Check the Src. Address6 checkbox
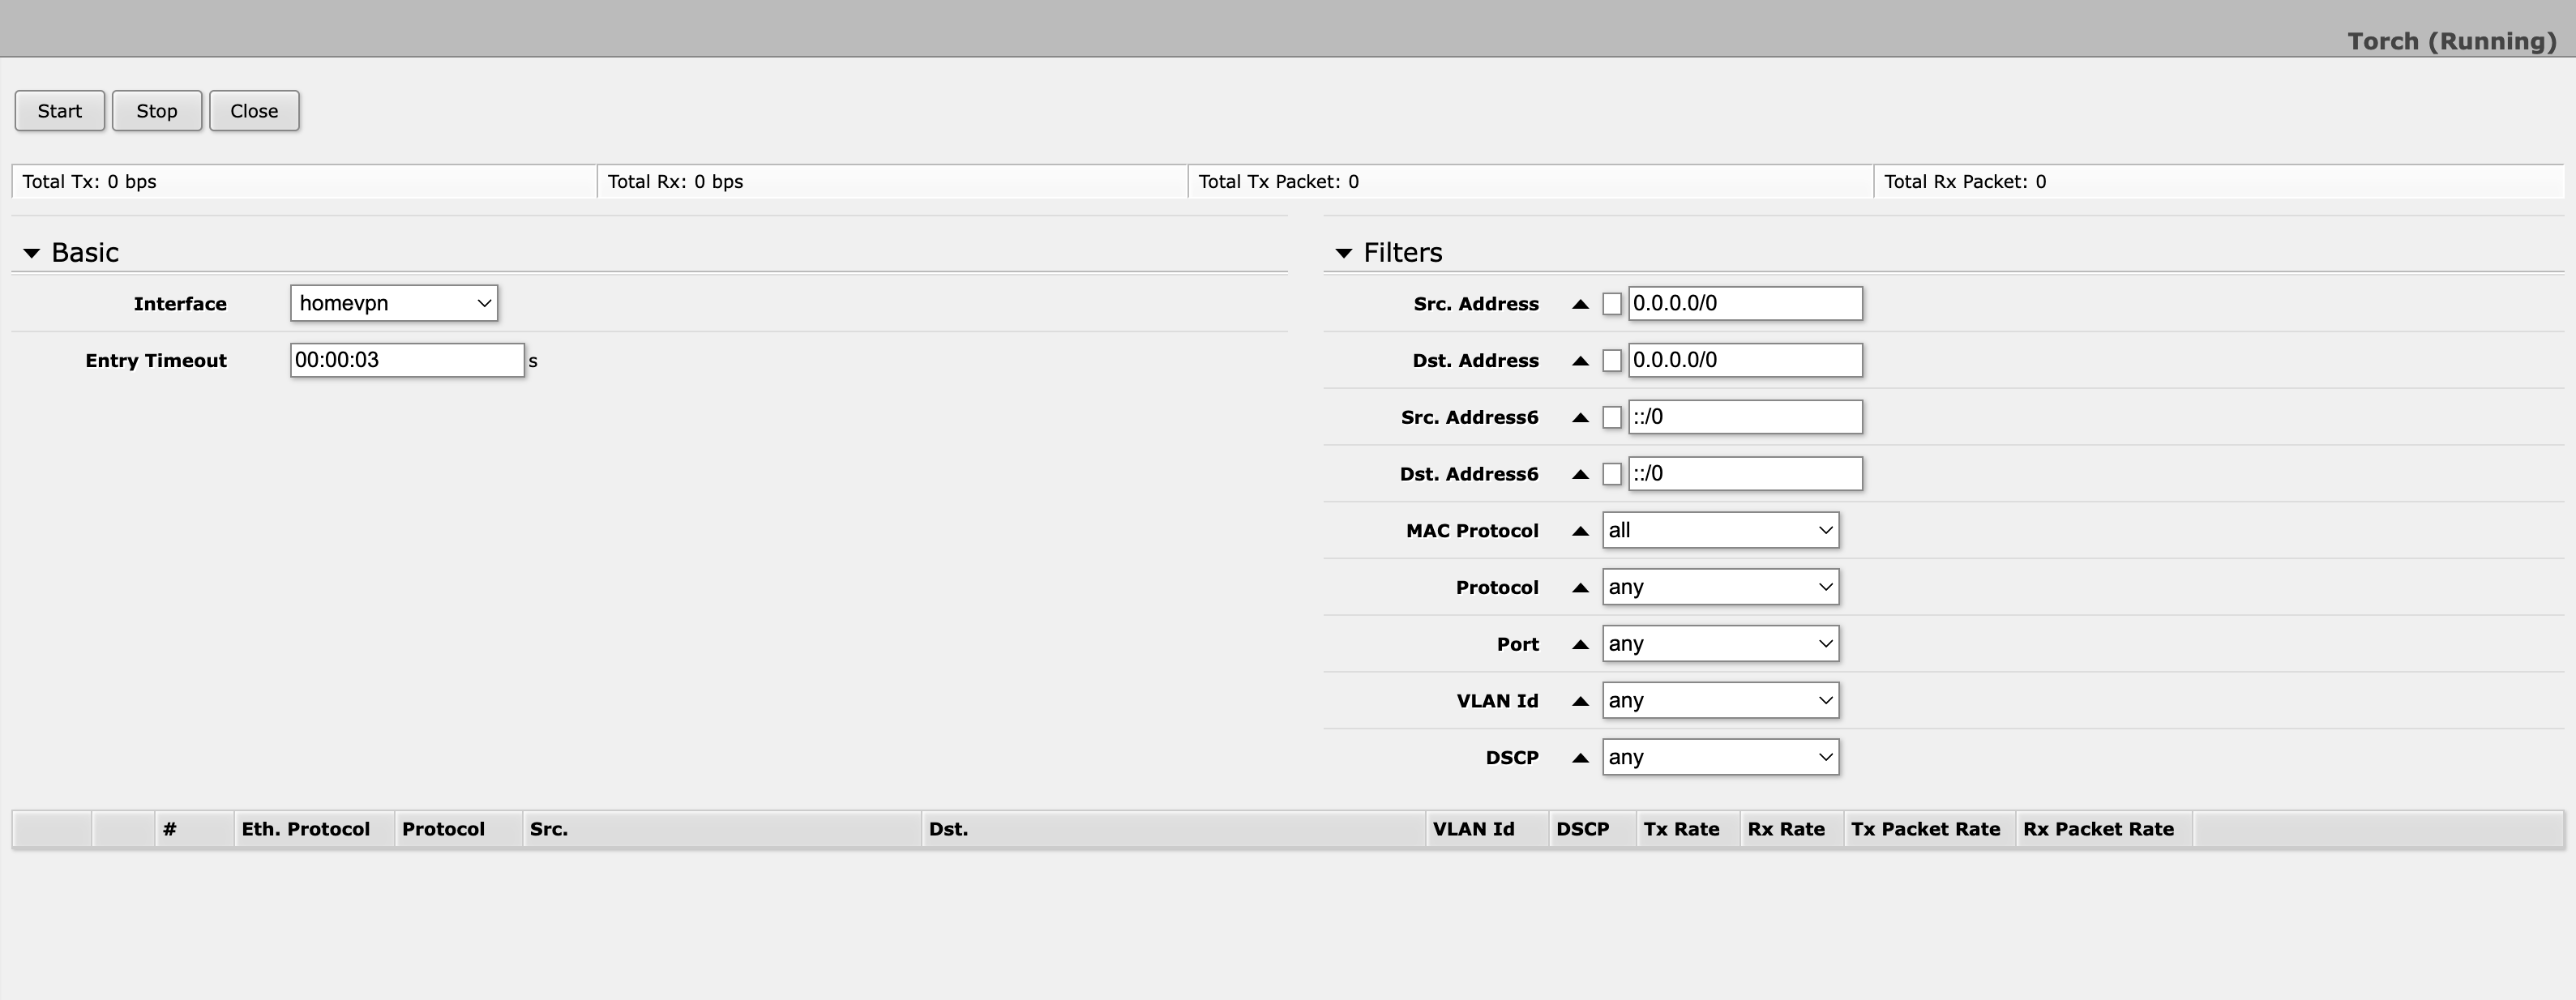Screen dimensions: 2576x1000 point(1612,418)
